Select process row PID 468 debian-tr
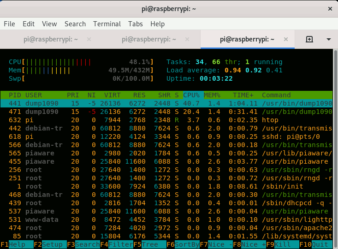 coord(166,195)
